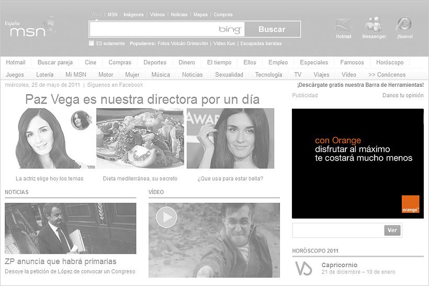Open Buscar pareja in navigation menu
The width and height of the screenshot is (429, 286).
[x=55, y=62]
